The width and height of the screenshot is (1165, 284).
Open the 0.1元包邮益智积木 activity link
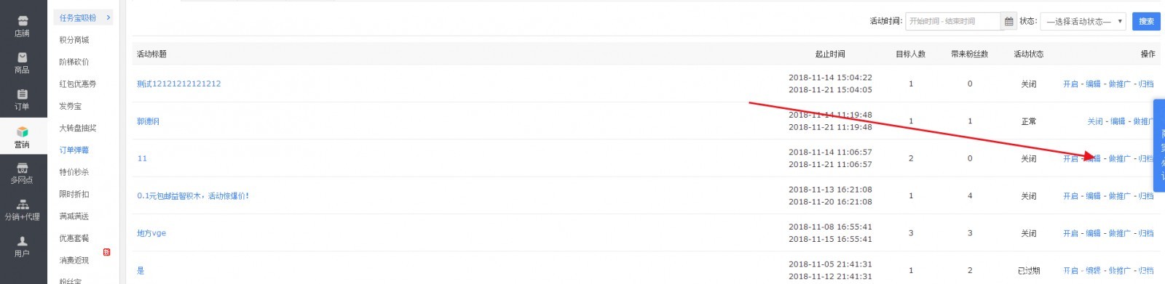[x=193, y=196]
